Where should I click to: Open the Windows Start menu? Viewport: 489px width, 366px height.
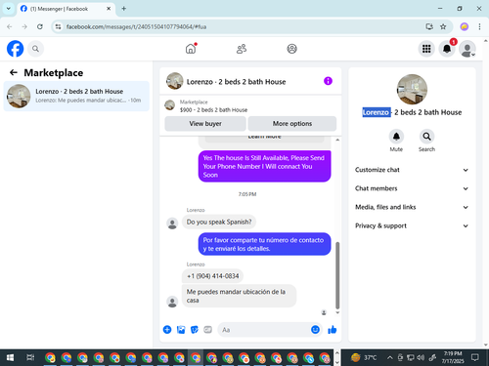point(10,358)
